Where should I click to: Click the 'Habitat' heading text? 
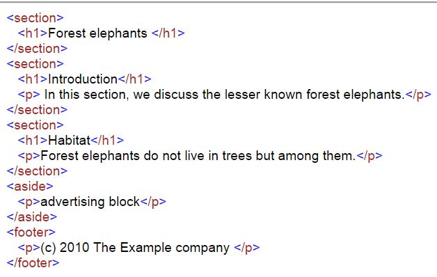coord(70,140)
